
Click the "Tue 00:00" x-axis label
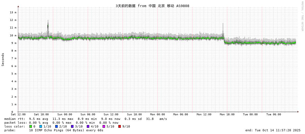point(250,114)
